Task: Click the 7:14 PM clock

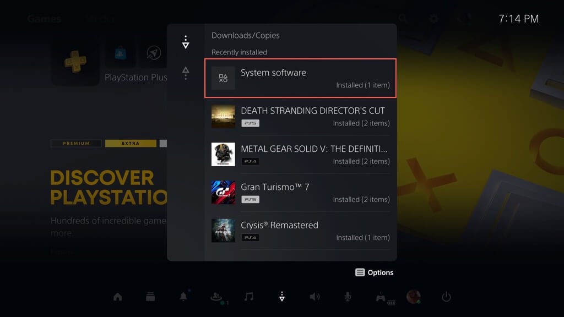Action: (519, 19)
